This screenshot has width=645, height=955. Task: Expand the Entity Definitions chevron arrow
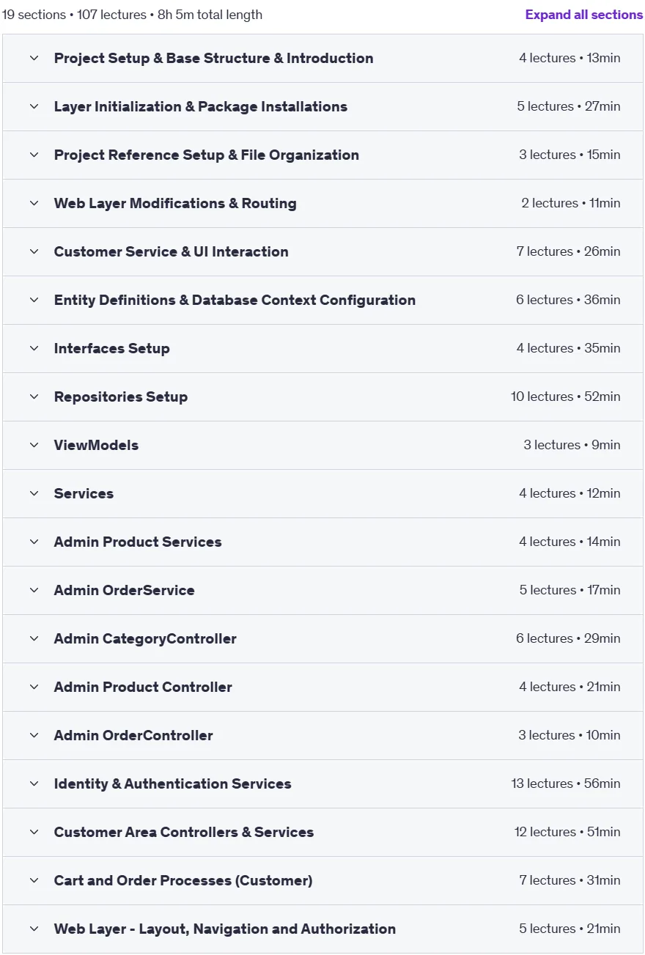tap(34, 300)
